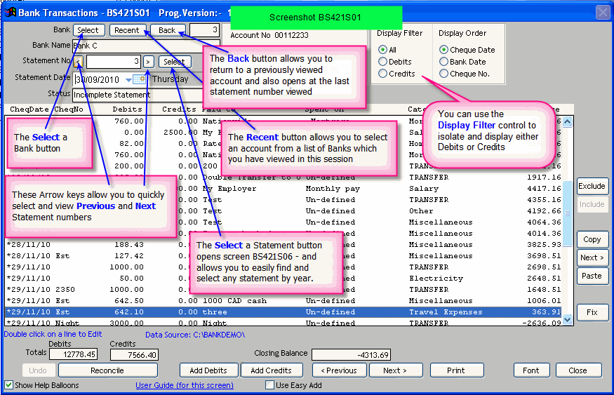
Task: Click the bottom < Previous button
Action: click(339, 370)
